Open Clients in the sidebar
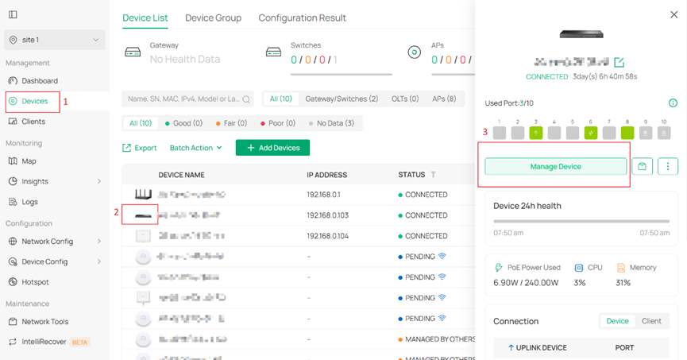This screenshot has width=687, height=360. [33, 122]
